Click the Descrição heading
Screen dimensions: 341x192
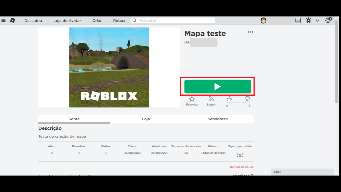click(50, 128)
